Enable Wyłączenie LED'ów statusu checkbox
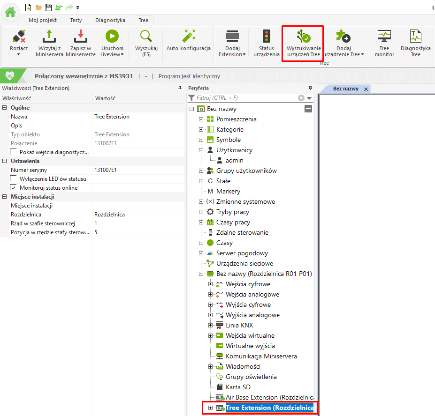The height and width of the screenshot is (416, 435). [x=13, y=179]
